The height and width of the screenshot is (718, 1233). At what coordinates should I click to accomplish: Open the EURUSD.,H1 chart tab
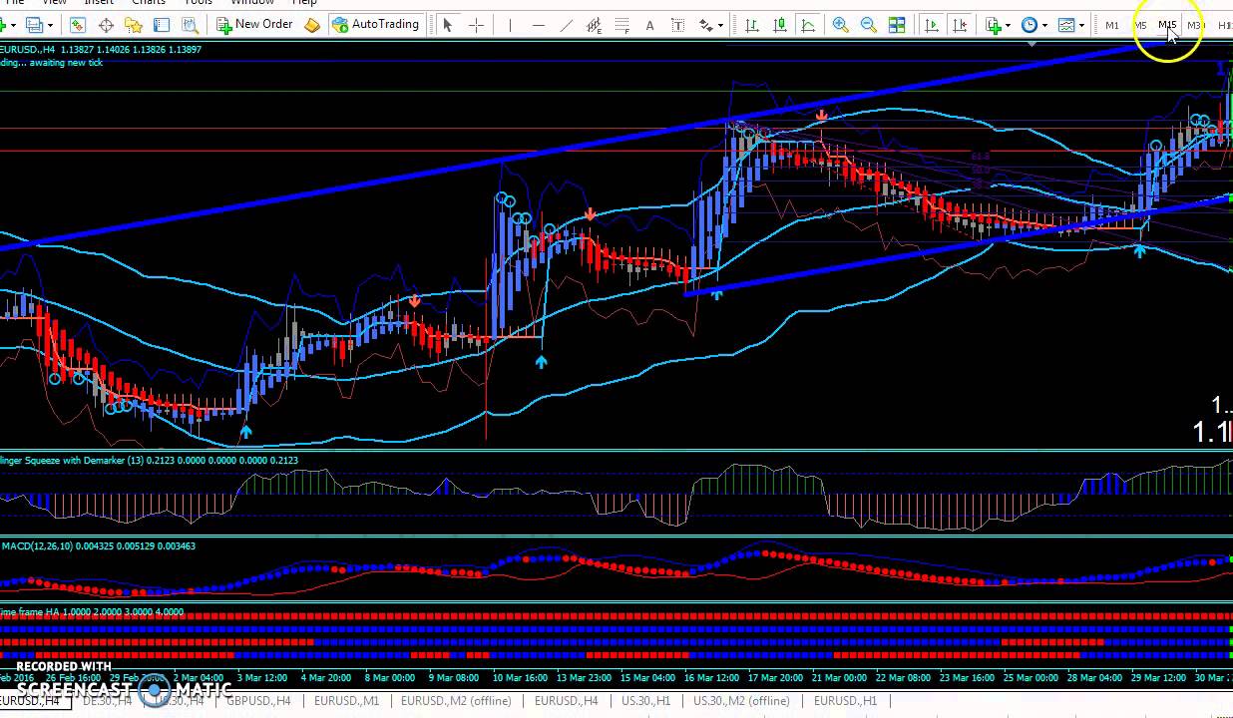click(845, 701)
